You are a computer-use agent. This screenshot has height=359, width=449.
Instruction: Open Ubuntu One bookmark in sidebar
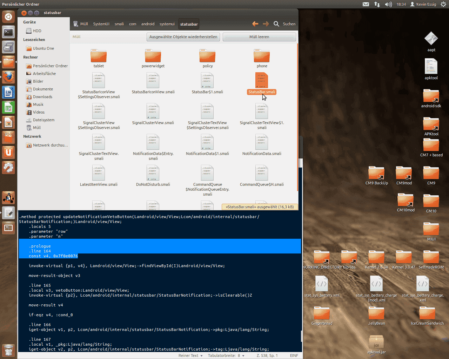[40, 48]
